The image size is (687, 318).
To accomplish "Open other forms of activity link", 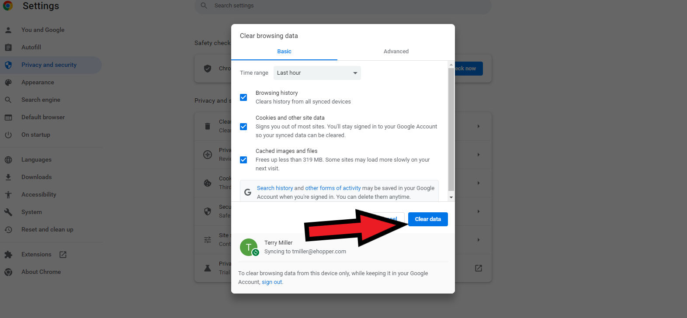I will pyautogui.click(x=333, y=188).
